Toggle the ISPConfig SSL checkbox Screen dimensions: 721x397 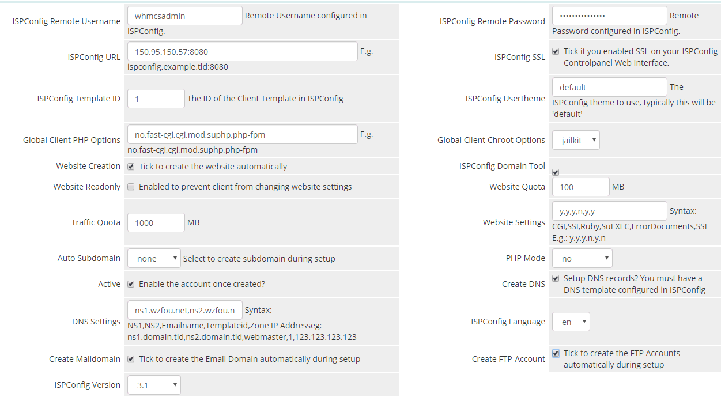556,51
